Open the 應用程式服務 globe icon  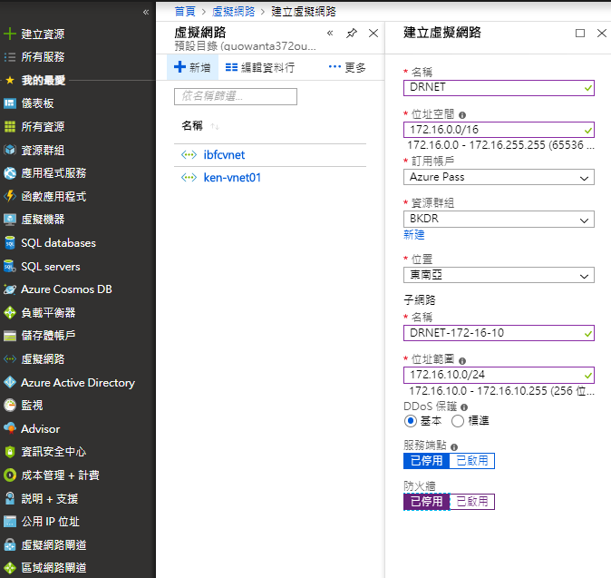pos(10,173)
